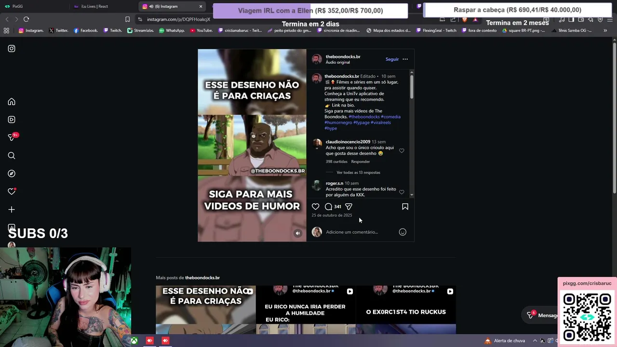Open the Facebook bookmark

pyautogui.click(x=85, y=30)
